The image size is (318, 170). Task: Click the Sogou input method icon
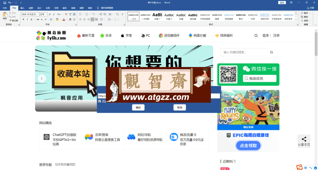pos(300,167)
